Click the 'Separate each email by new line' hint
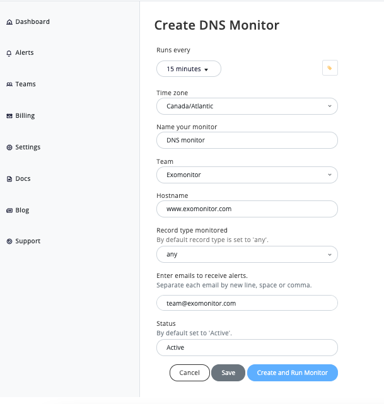 pos(234,286)
